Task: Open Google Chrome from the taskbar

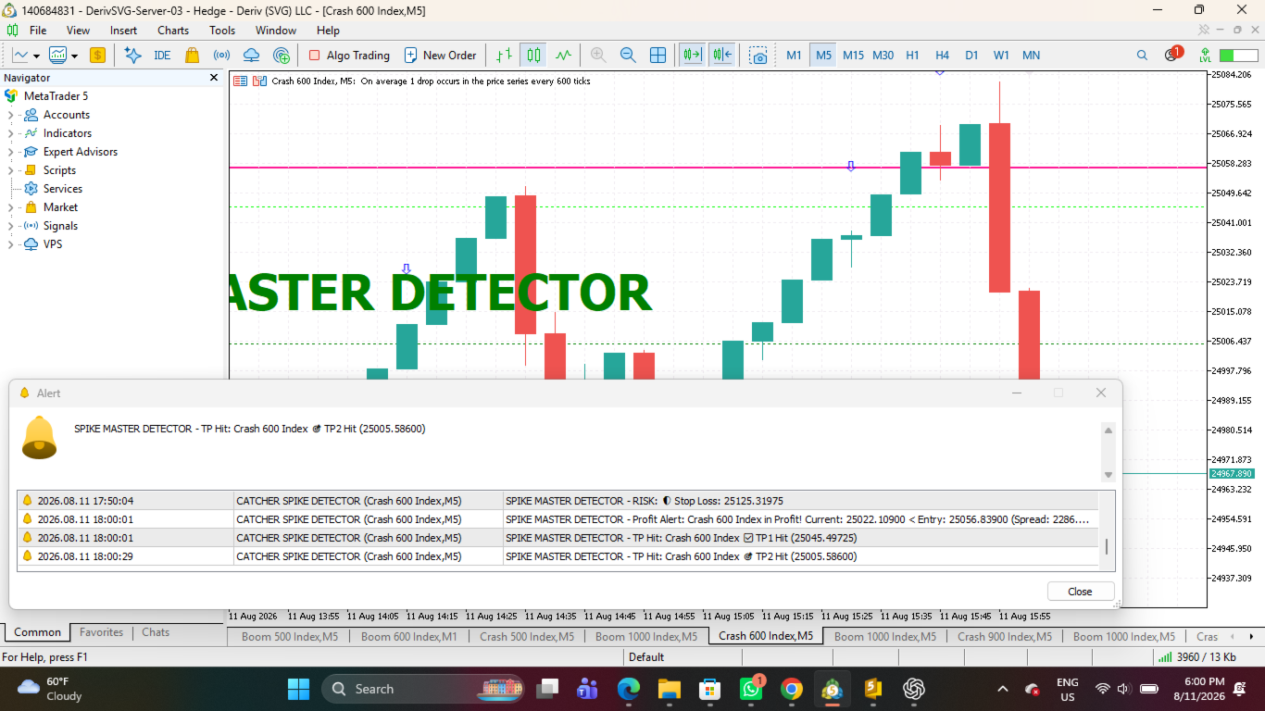Action: pyautogui.click(x=791, y=689)
